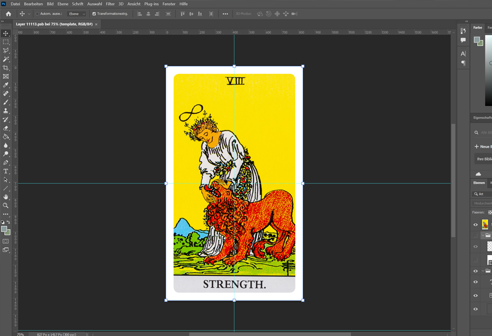The image size is (492, 336).
Task: Open the Ebene menu
Action: click(63, 4)
